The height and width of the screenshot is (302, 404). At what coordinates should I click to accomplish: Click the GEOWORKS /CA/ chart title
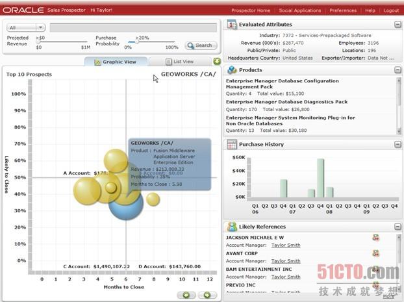coord(188,74)
